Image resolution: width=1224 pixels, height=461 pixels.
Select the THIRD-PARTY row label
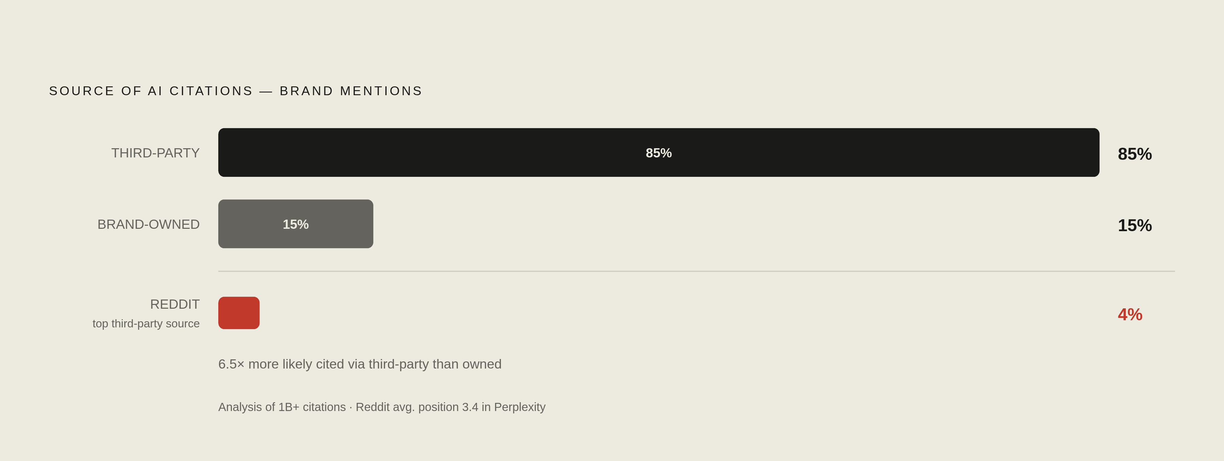point(155,153)
